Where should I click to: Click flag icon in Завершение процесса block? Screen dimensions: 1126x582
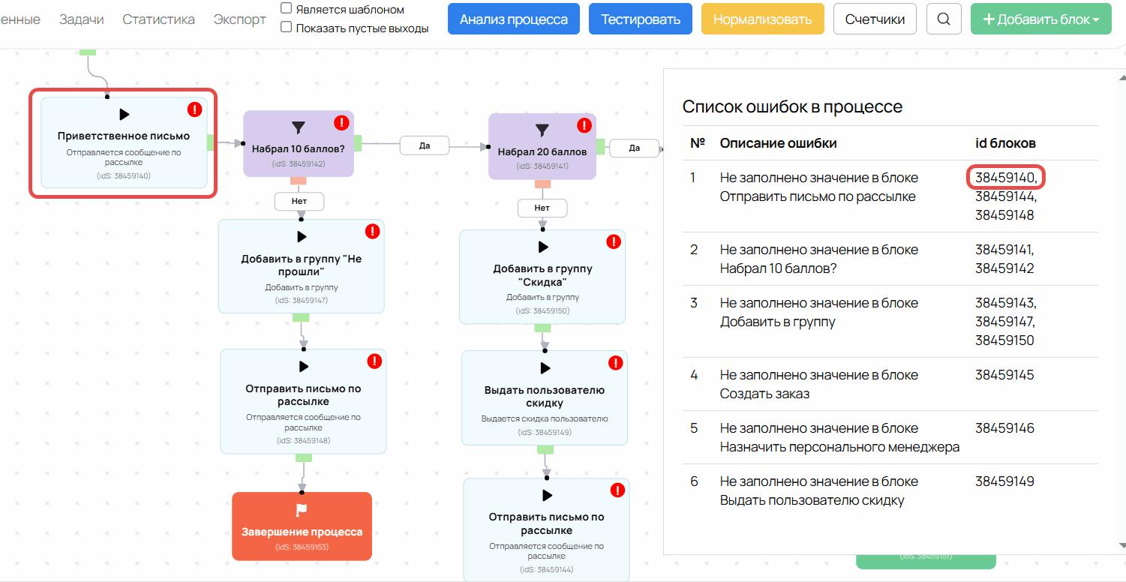tap(302, 511)
